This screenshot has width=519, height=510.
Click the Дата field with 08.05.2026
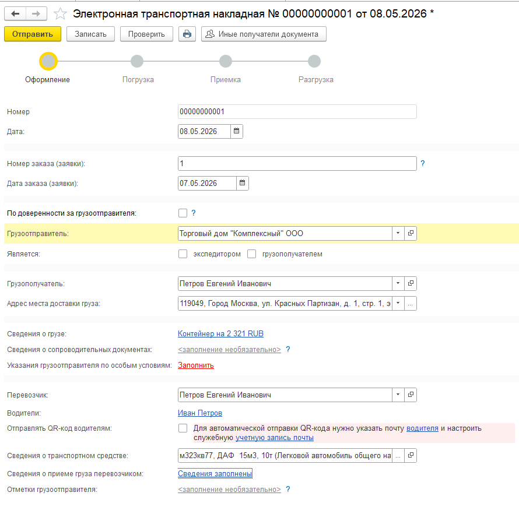click(204, 131)
